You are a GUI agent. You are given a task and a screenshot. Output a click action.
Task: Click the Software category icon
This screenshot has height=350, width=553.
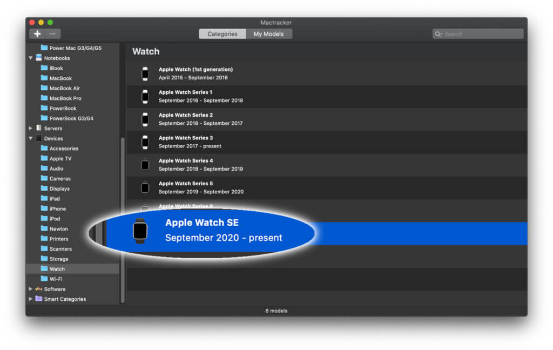tap(39, 288)
